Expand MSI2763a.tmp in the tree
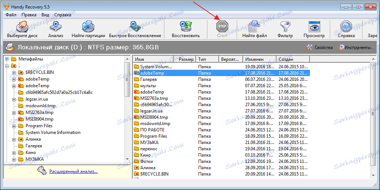Viewport: 380px width, 190px height. pyautogui.click(x=14, y=113)
